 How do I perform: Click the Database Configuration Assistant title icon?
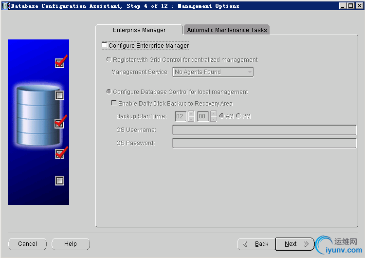tap(6, 6)
